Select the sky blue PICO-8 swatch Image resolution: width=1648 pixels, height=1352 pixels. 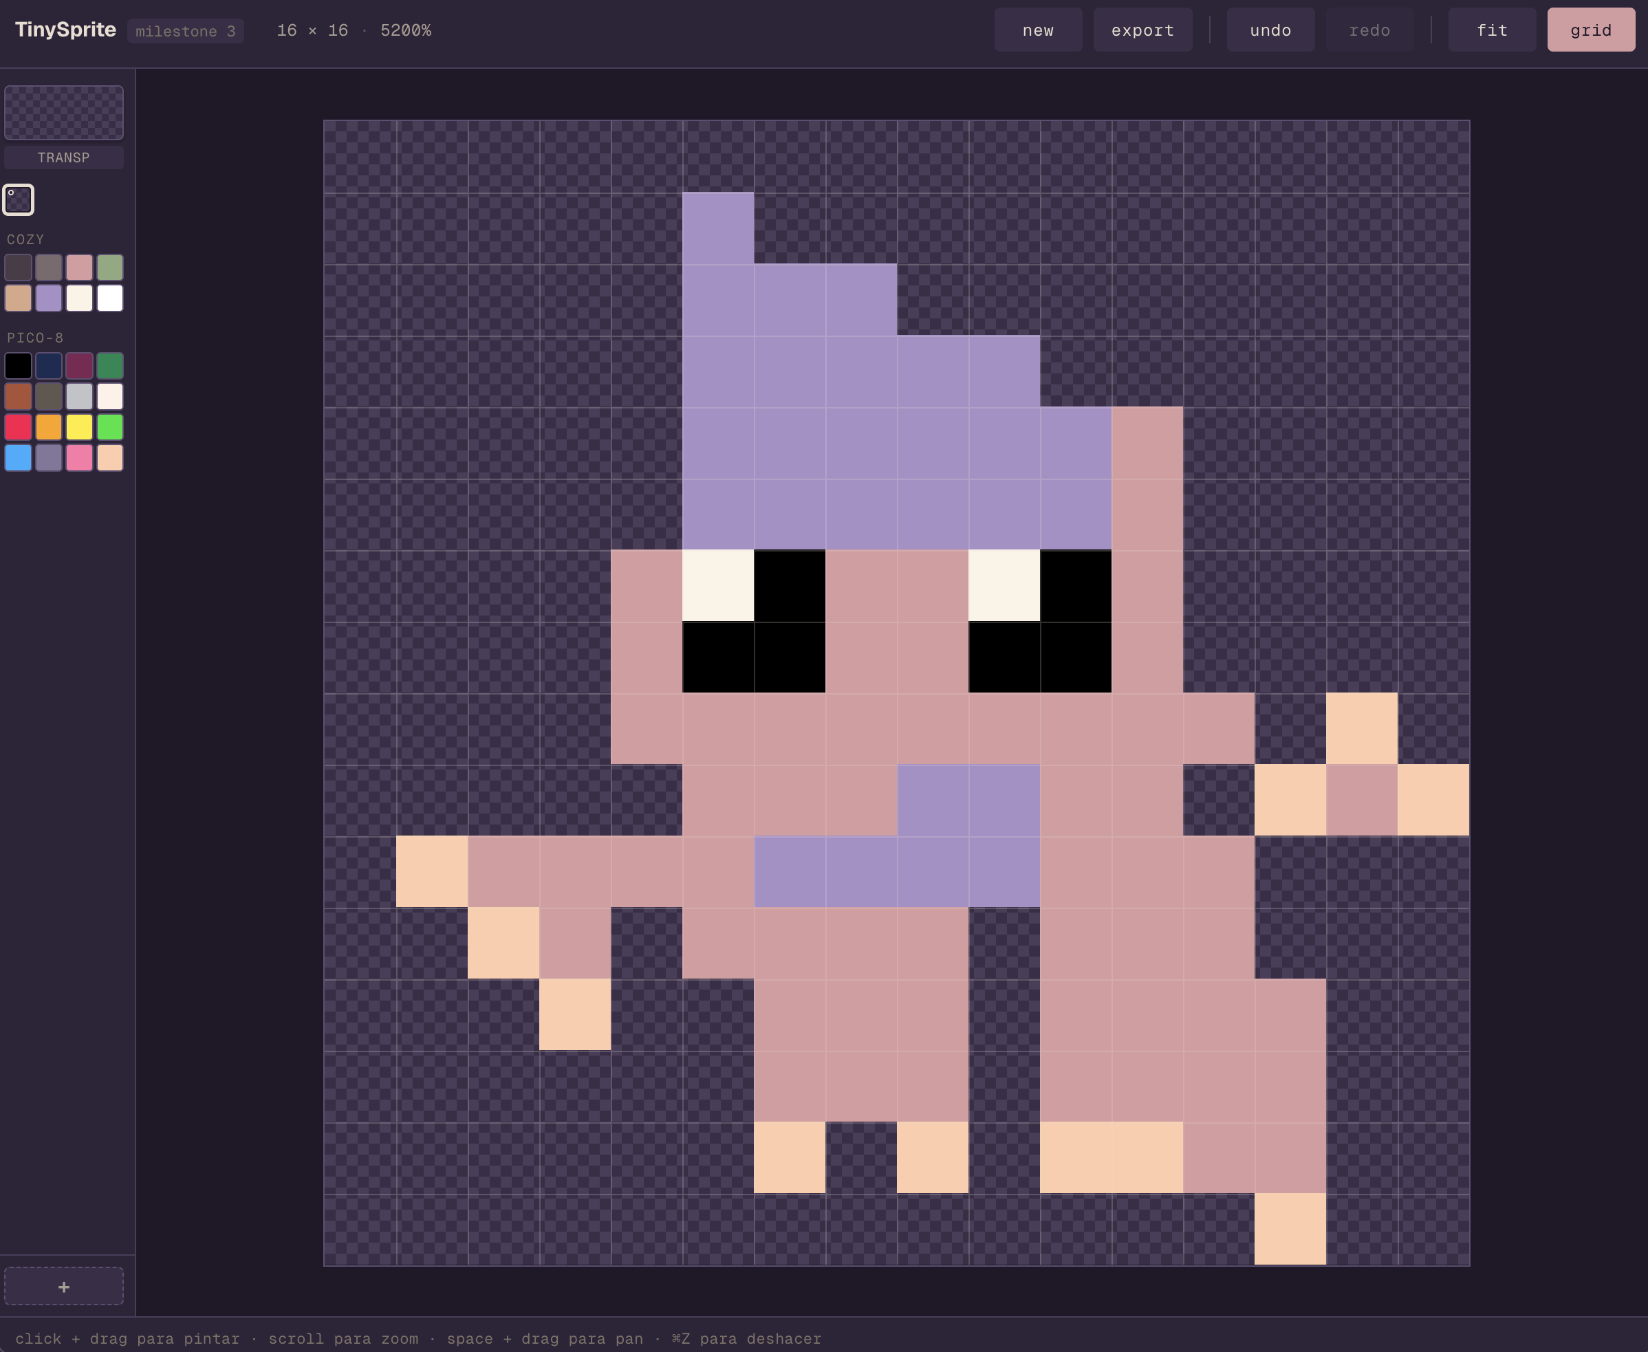tap(18, 457)
